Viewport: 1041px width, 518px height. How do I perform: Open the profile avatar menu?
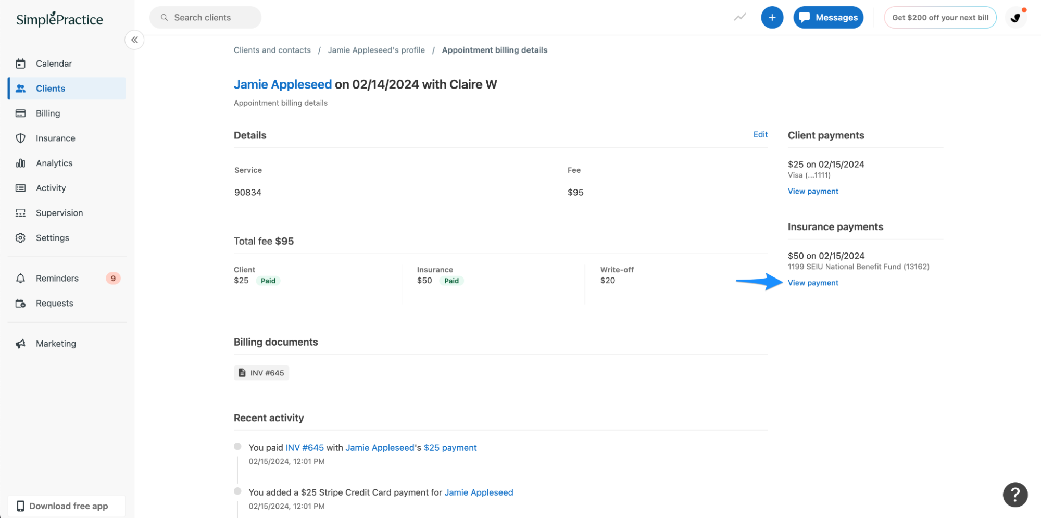click(1015, 17)
